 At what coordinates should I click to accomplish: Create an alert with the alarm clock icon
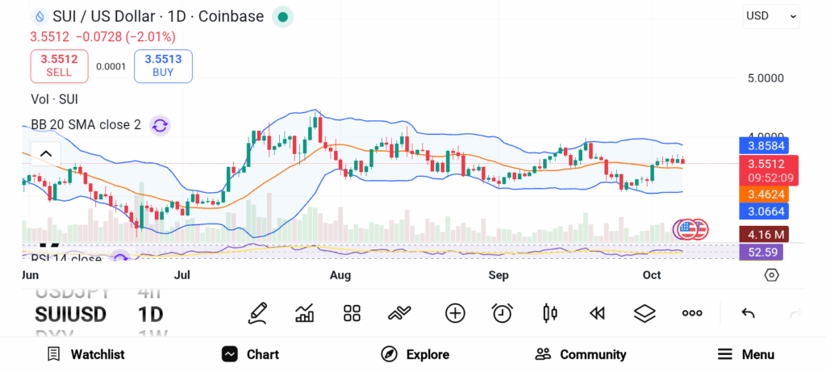503,313
